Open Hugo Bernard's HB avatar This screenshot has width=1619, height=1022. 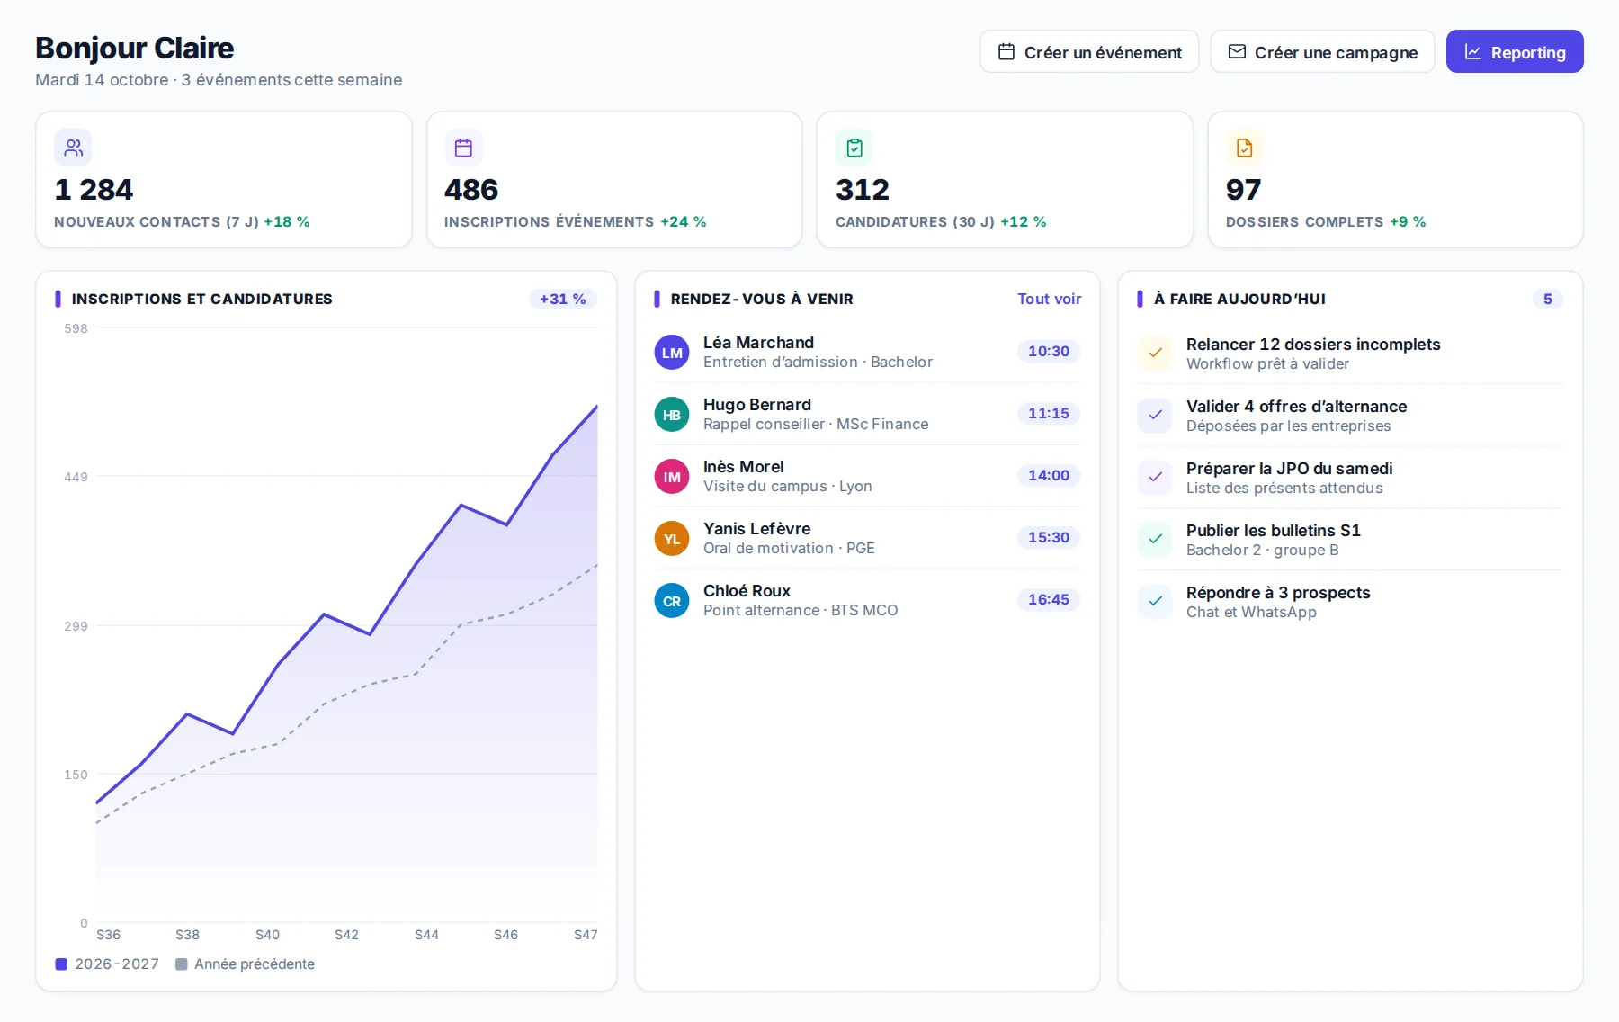tap(672, 415)
